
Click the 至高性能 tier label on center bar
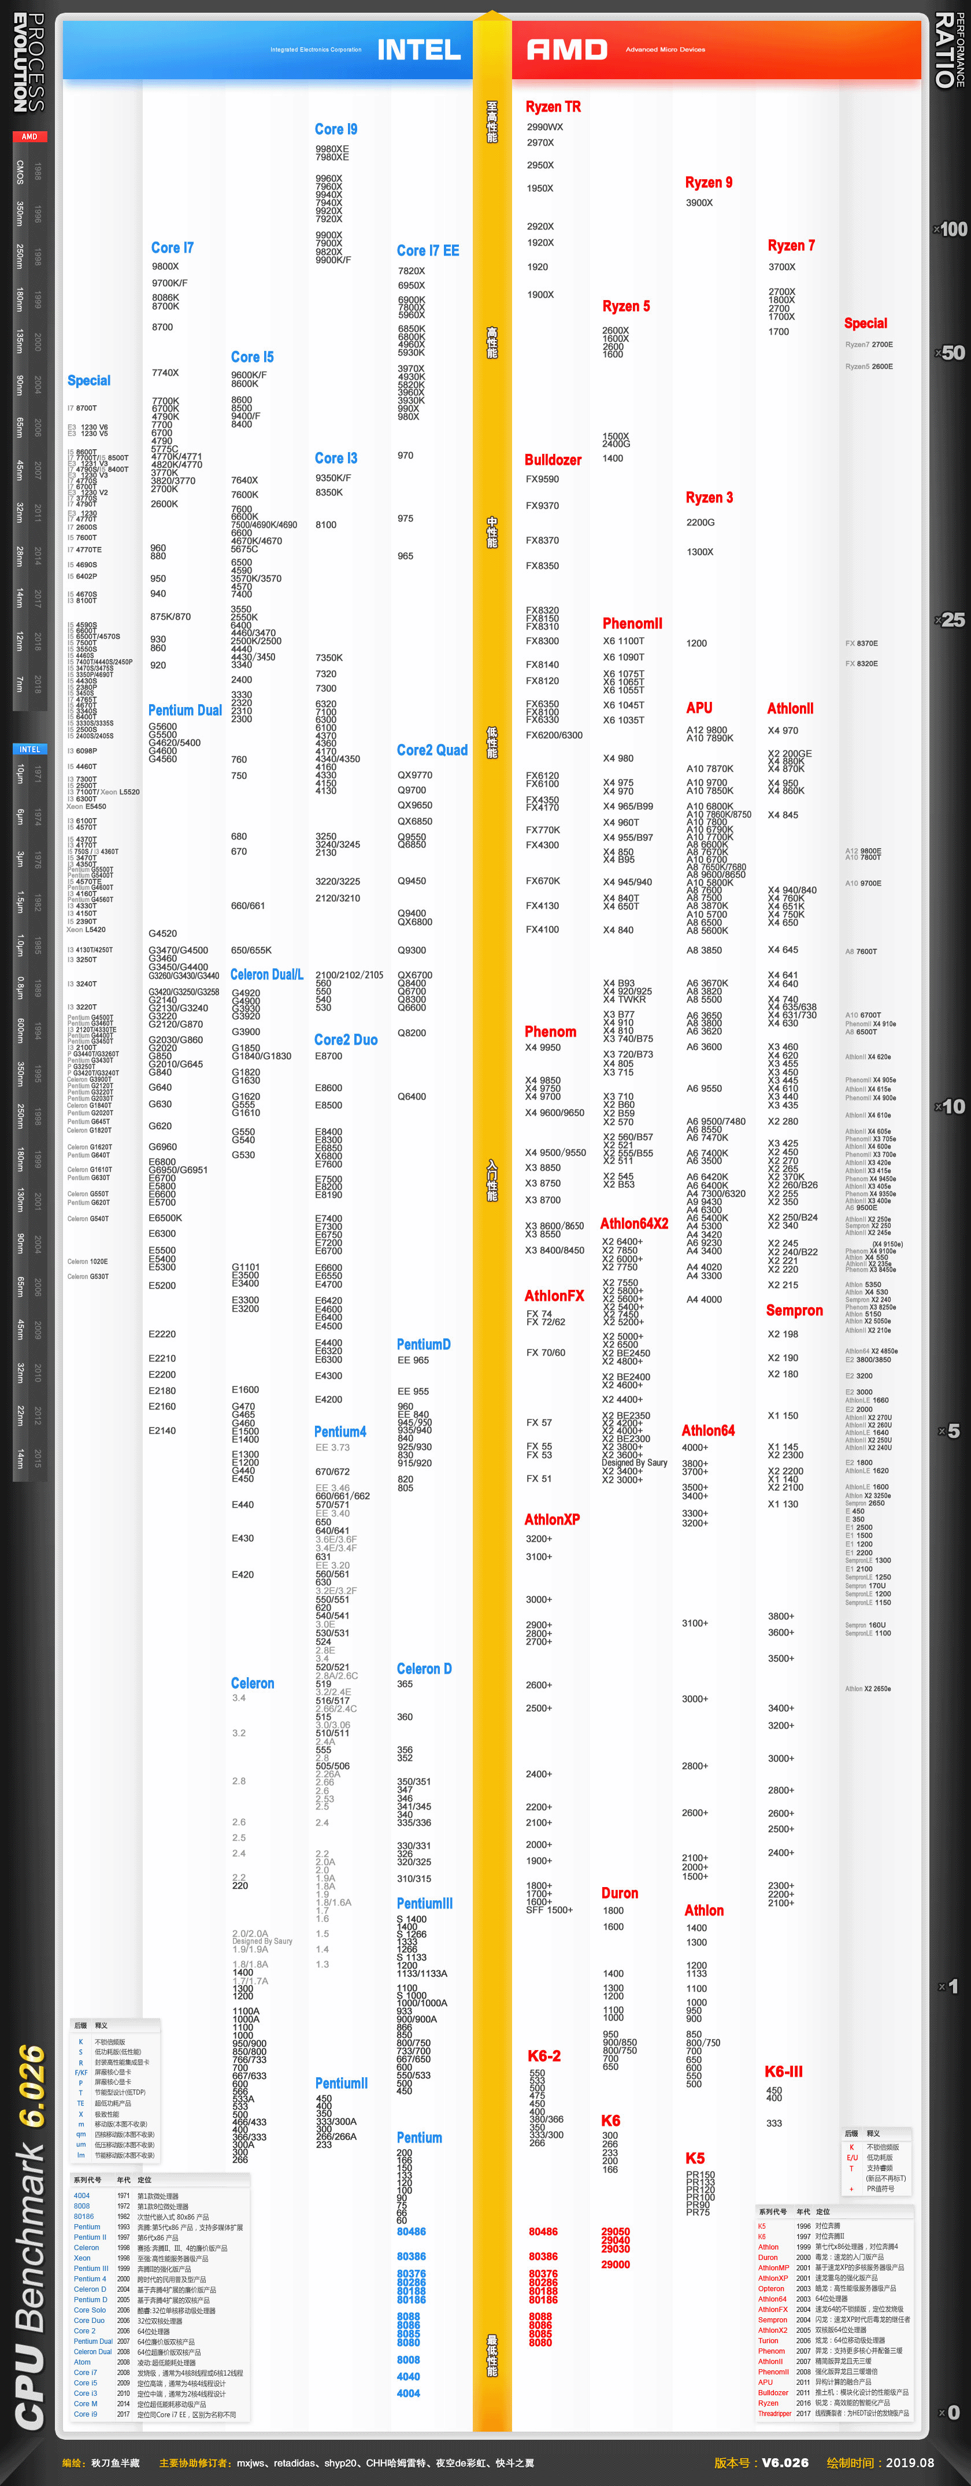coord(492,121)
